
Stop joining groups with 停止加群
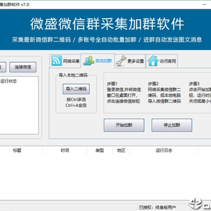(172, 125)
